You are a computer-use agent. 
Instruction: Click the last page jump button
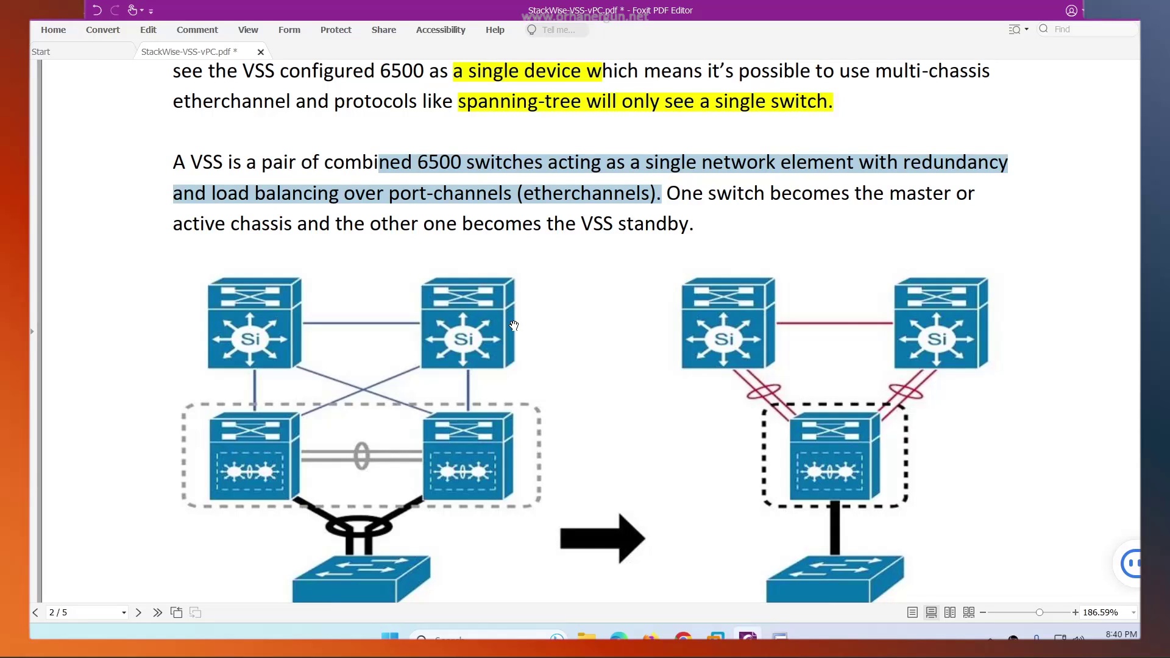(x=157, y=612)
